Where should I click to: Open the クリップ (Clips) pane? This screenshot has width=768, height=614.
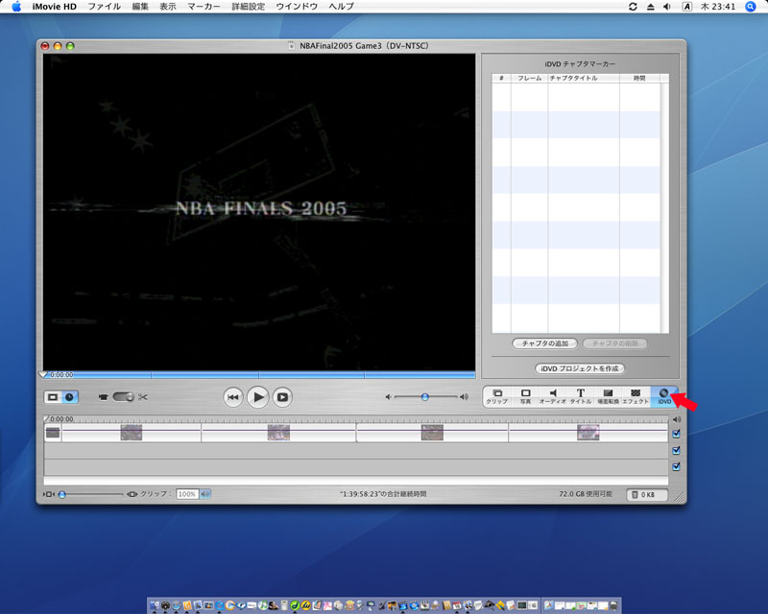[x=496, y=396]
